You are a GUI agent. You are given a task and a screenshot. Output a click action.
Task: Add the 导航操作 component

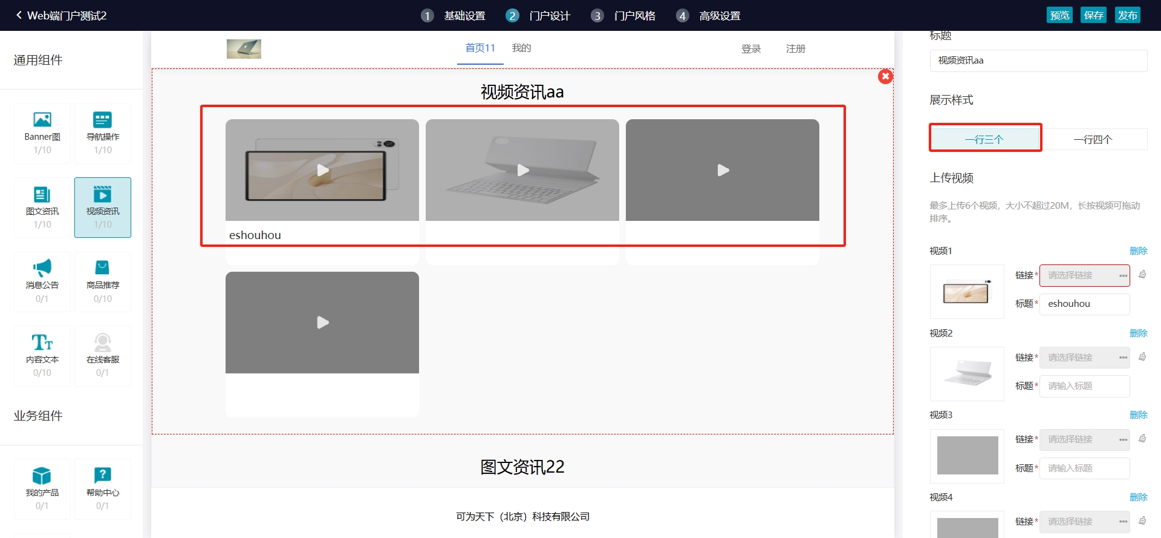103,133
